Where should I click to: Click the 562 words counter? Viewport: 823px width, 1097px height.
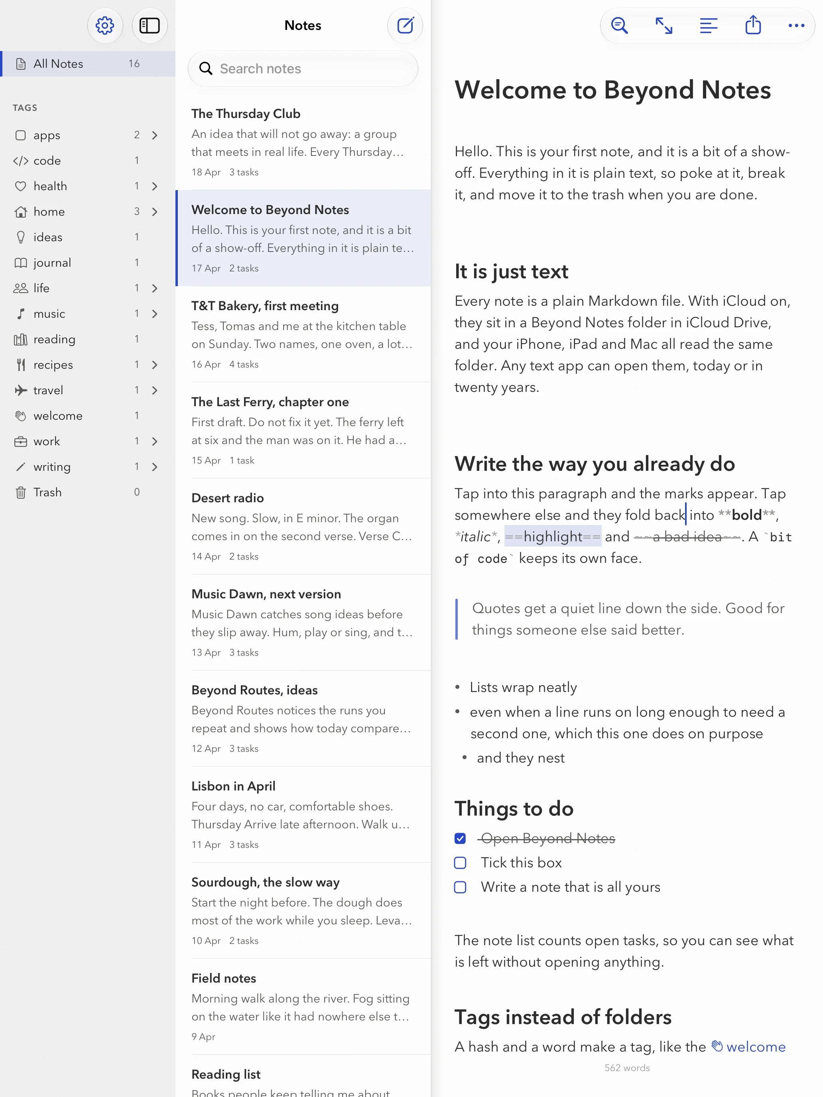click(x=627, y=1069)
